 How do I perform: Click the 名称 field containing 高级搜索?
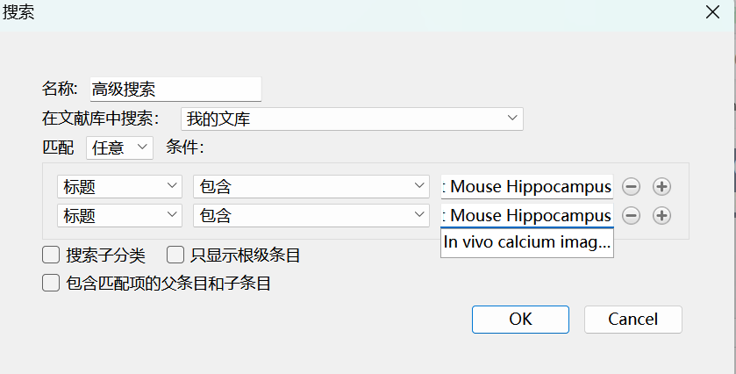pyautogui.click(x=175, y=89)
